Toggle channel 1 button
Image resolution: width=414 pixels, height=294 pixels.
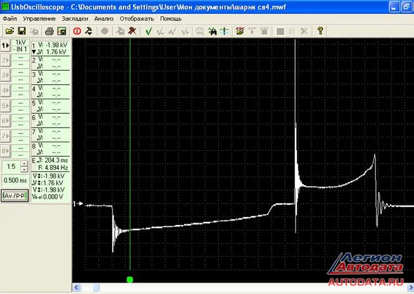(x=5, y=46)
